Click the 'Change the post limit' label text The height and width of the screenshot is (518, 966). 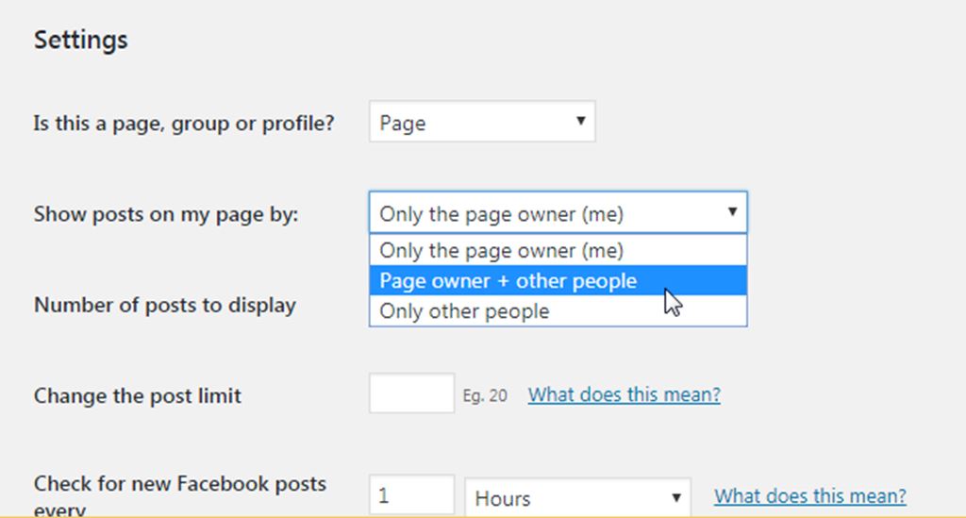[138, 395]
